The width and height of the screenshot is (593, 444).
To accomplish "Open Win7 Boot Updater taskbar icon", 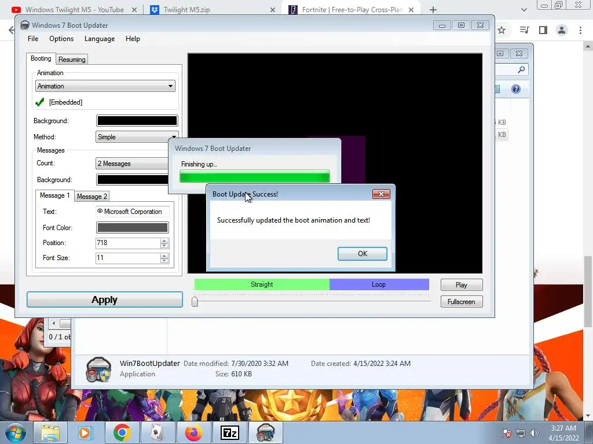I will click(265, 432).
